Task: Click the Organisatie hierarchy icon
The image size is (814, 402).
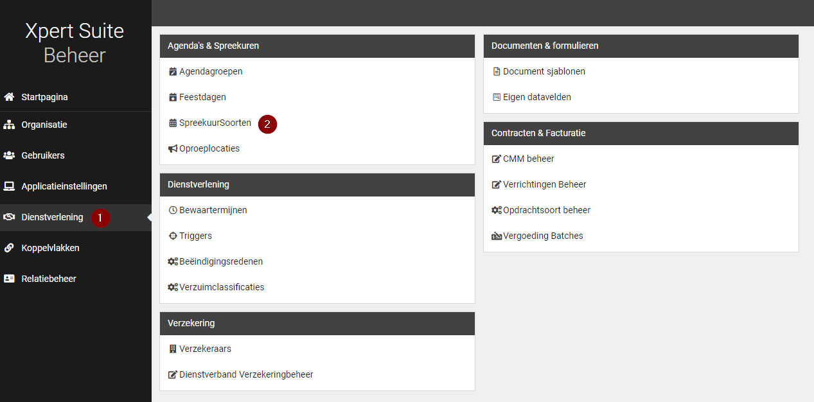Action: pos(9,125)
